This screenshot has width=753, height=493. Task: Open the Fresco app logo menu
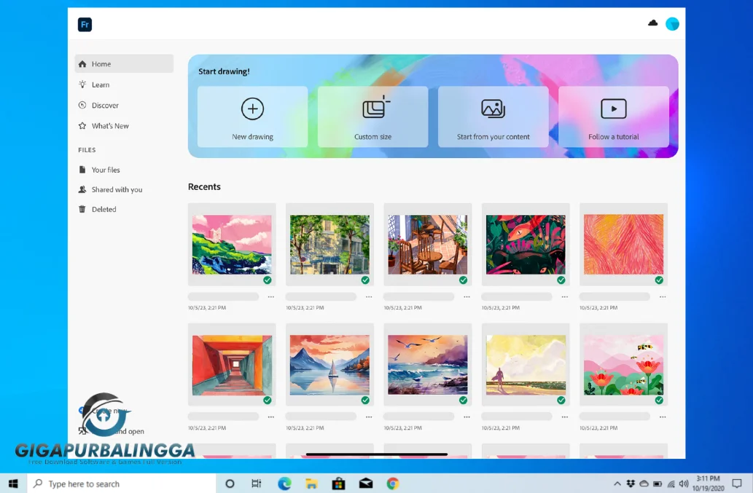tap(85, 24)
